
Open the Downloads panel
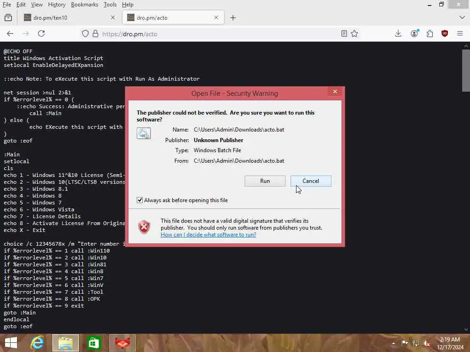pyautogui.click(x=398, y=33)
